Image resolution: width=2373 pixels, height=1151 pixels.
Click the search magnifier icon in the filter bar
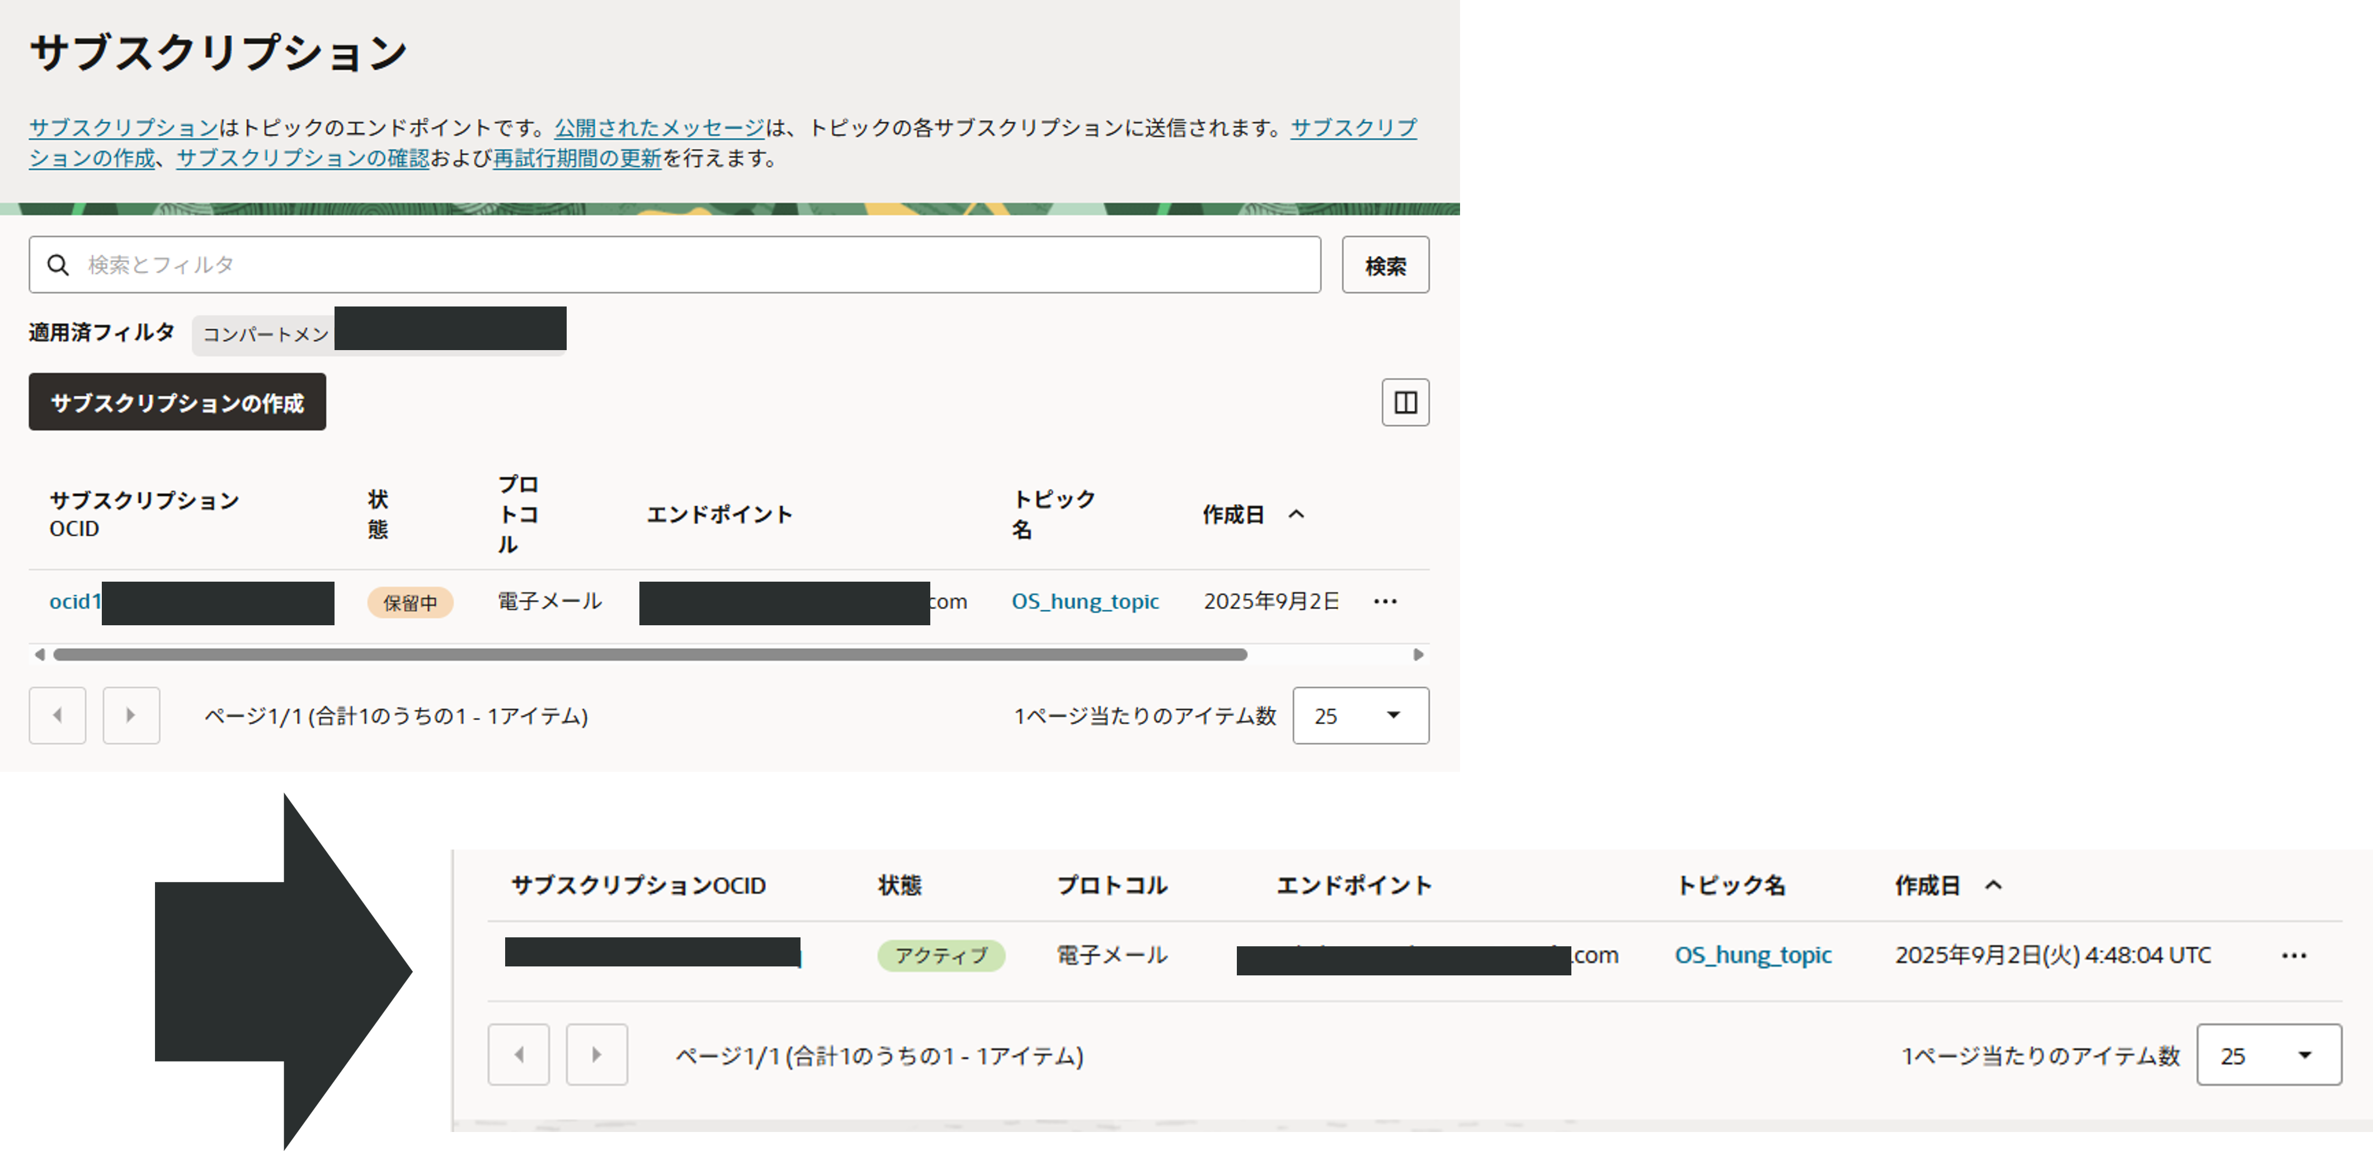tap(58, 265)
